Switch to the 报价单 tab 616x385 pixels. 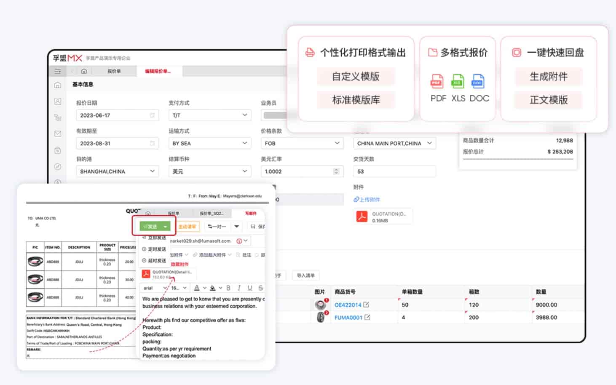(114, 71)
